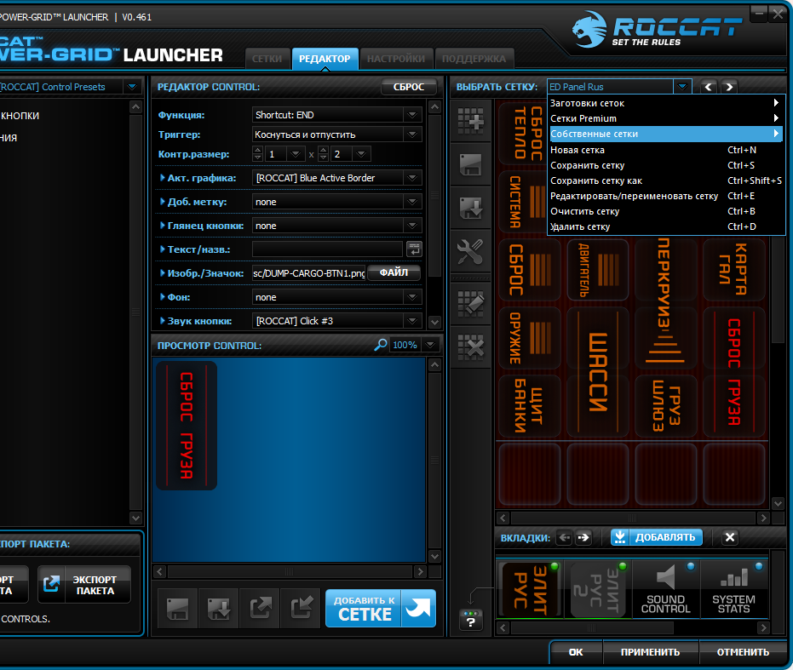The height and width of the screenshot is (670, 793).
Task: Open the preview zoom 100% dropdown
Action: 430,345
